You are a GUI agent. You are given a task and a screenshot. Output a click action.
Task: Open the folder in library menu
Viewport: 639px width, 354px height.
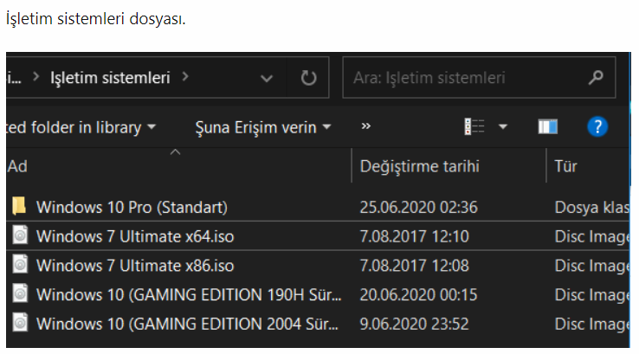coord(81,127)
